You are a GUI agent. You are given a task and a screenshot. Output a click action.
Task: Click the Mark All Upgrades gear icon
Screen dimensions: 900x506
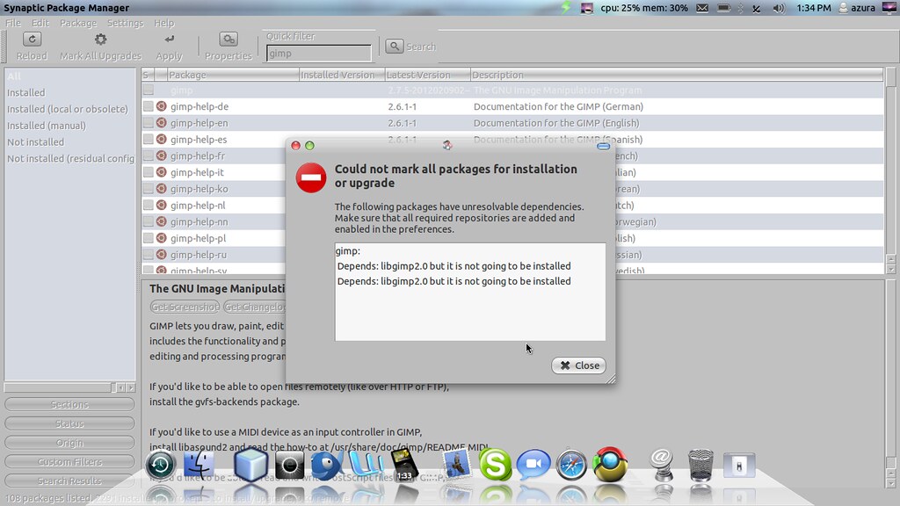pos(100,40)
